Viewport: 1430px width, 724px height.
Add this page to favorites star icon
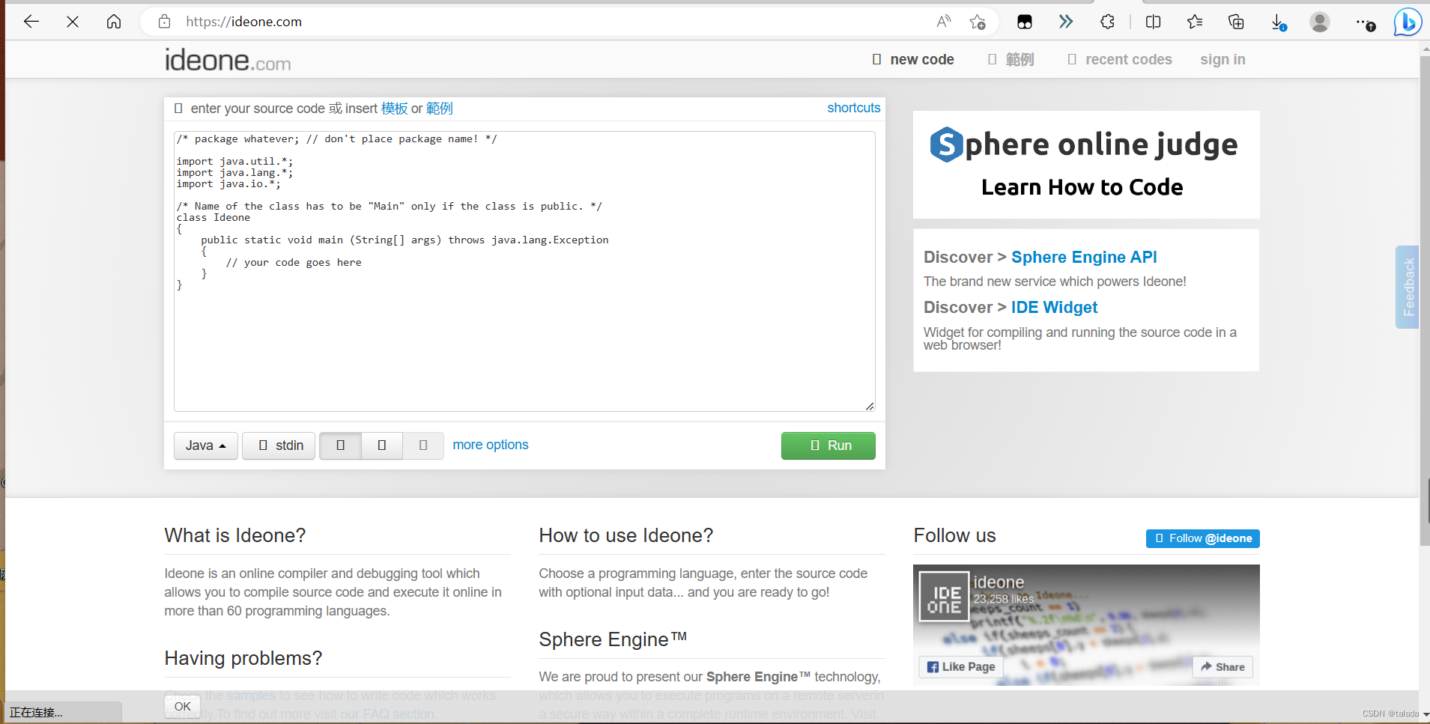tap(978, 22)
